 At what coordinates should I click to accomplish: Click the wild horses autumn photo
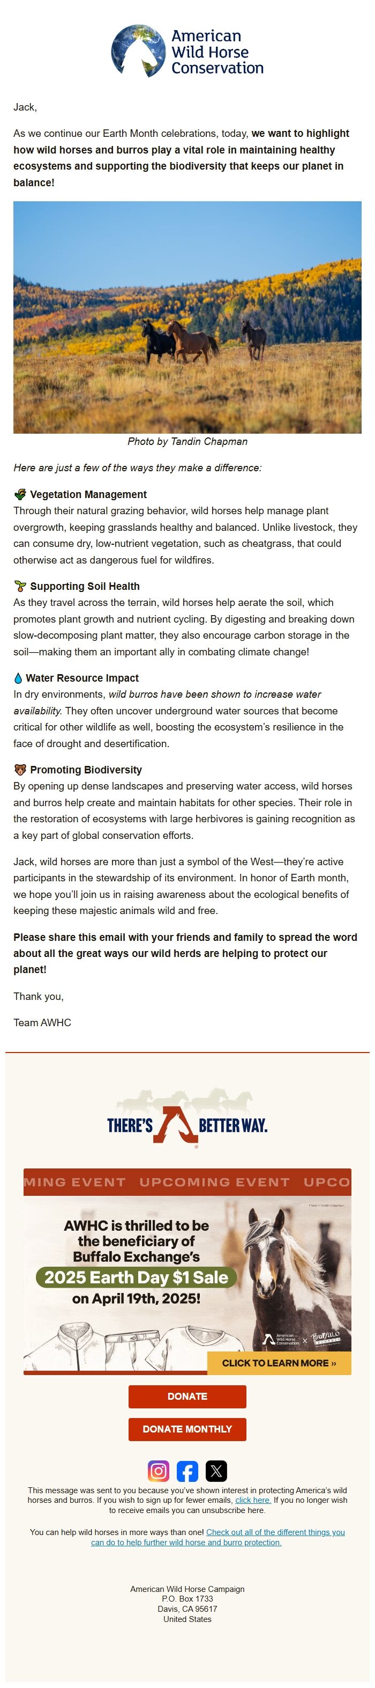[x=187, y=317]
